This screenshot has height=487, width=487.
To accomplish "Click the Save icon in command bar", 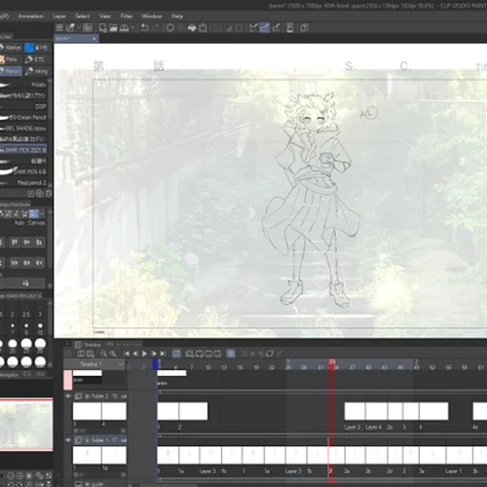I will click(124, 28).
